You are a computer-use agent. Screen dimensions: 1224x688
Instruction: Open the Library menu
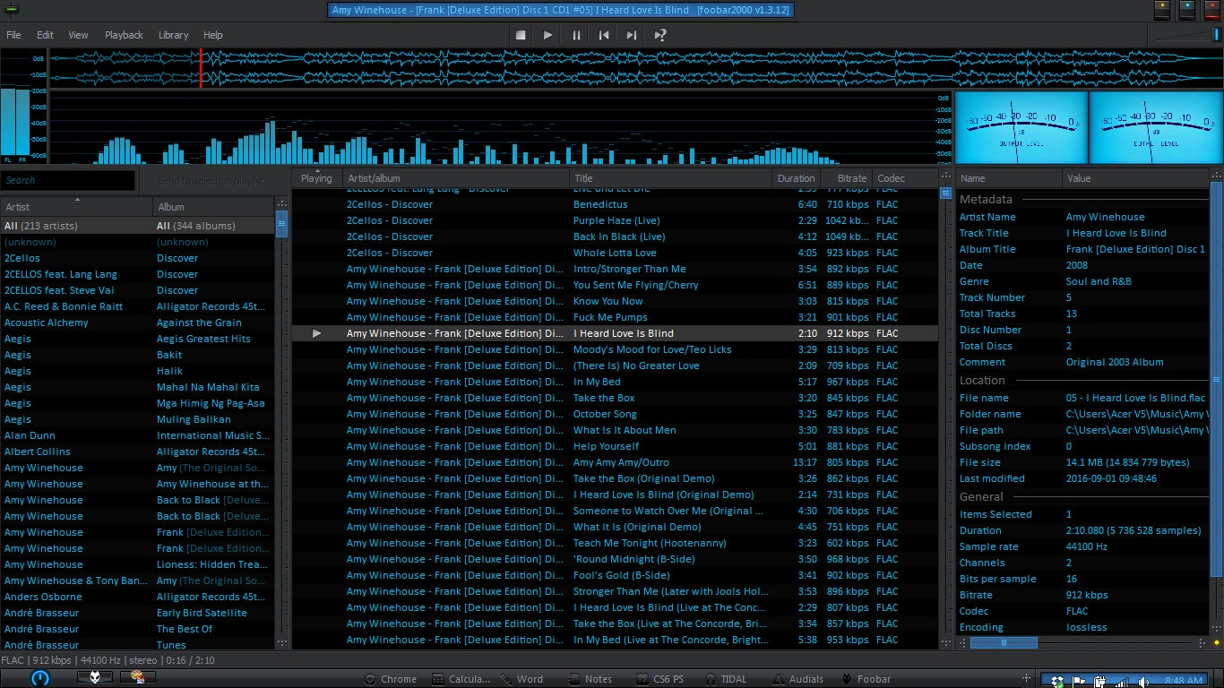pyautogui.click(x=173, y=35)
